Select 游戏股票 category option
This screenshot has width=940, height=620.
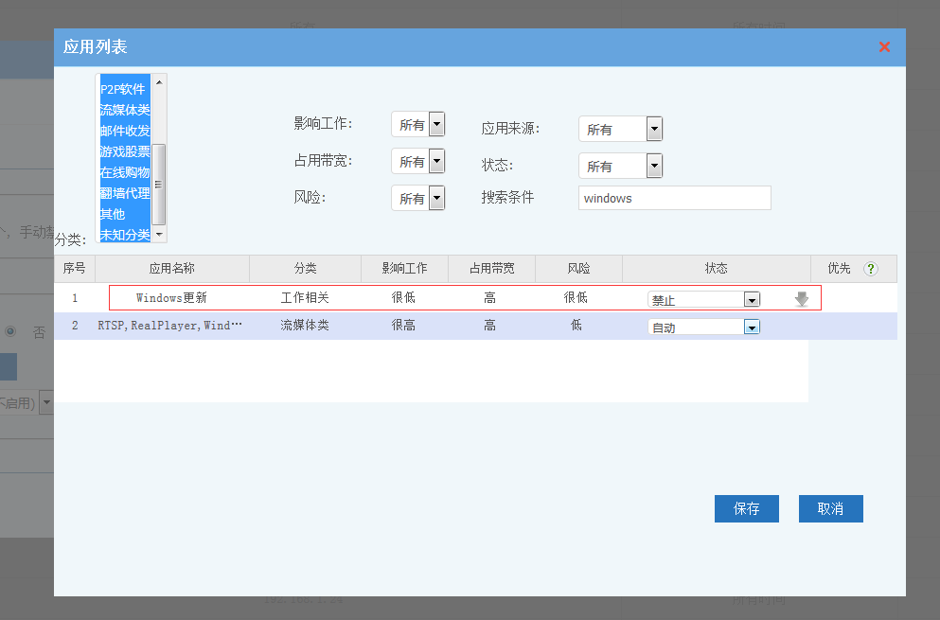point(124,151)
